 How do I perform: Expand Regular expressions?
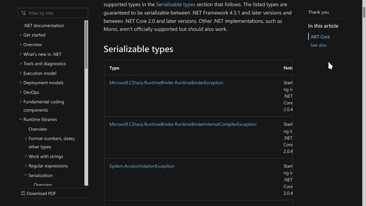pos(25,166)
